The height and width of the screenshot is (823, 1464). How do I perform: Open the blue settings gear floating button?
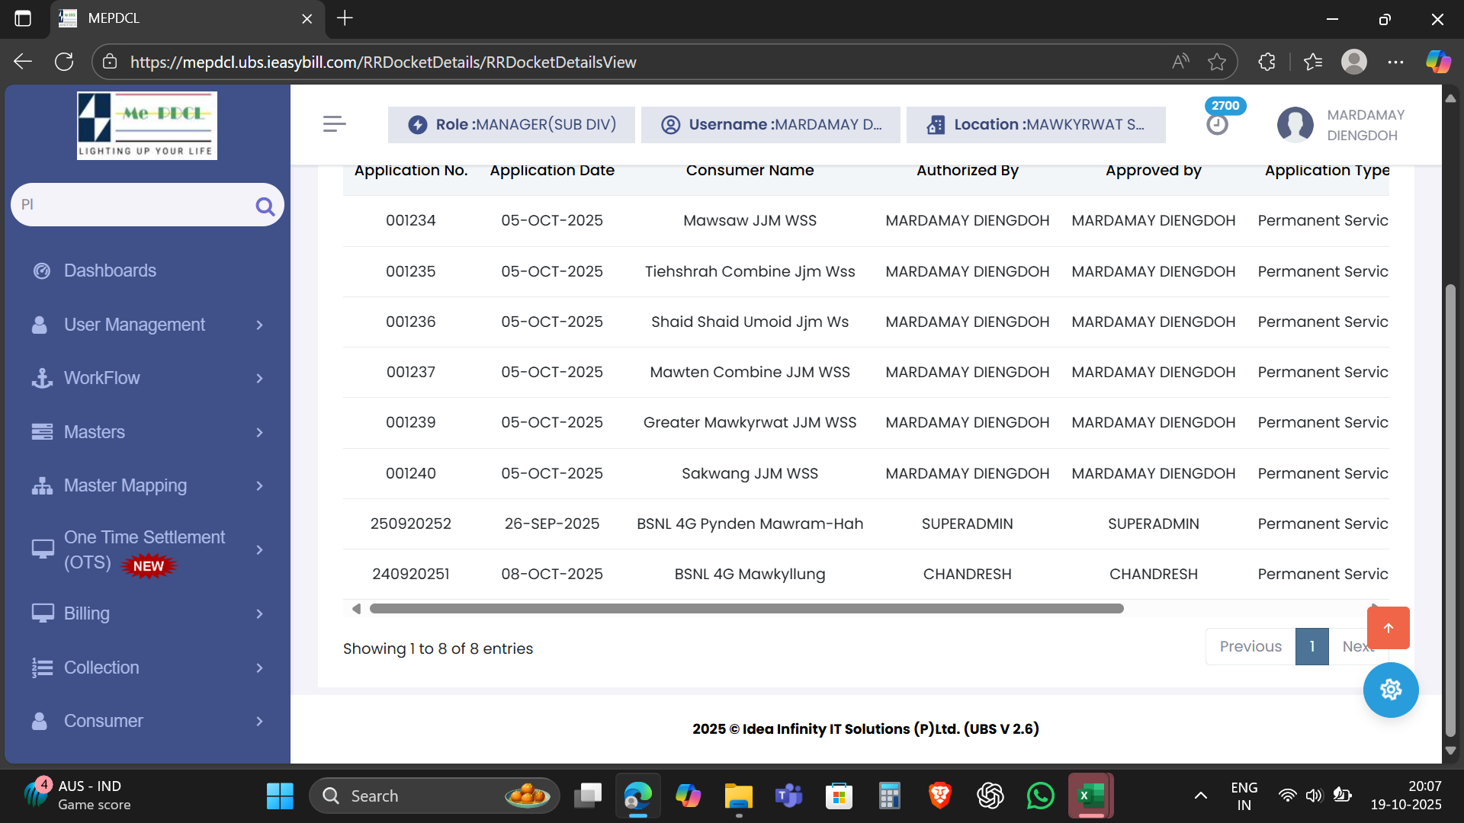[1390, 690]
